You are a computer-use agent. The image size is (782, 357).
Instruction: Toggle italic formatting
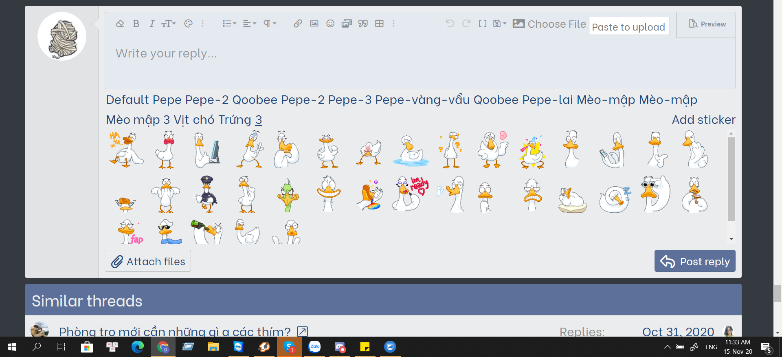point(152,24)
